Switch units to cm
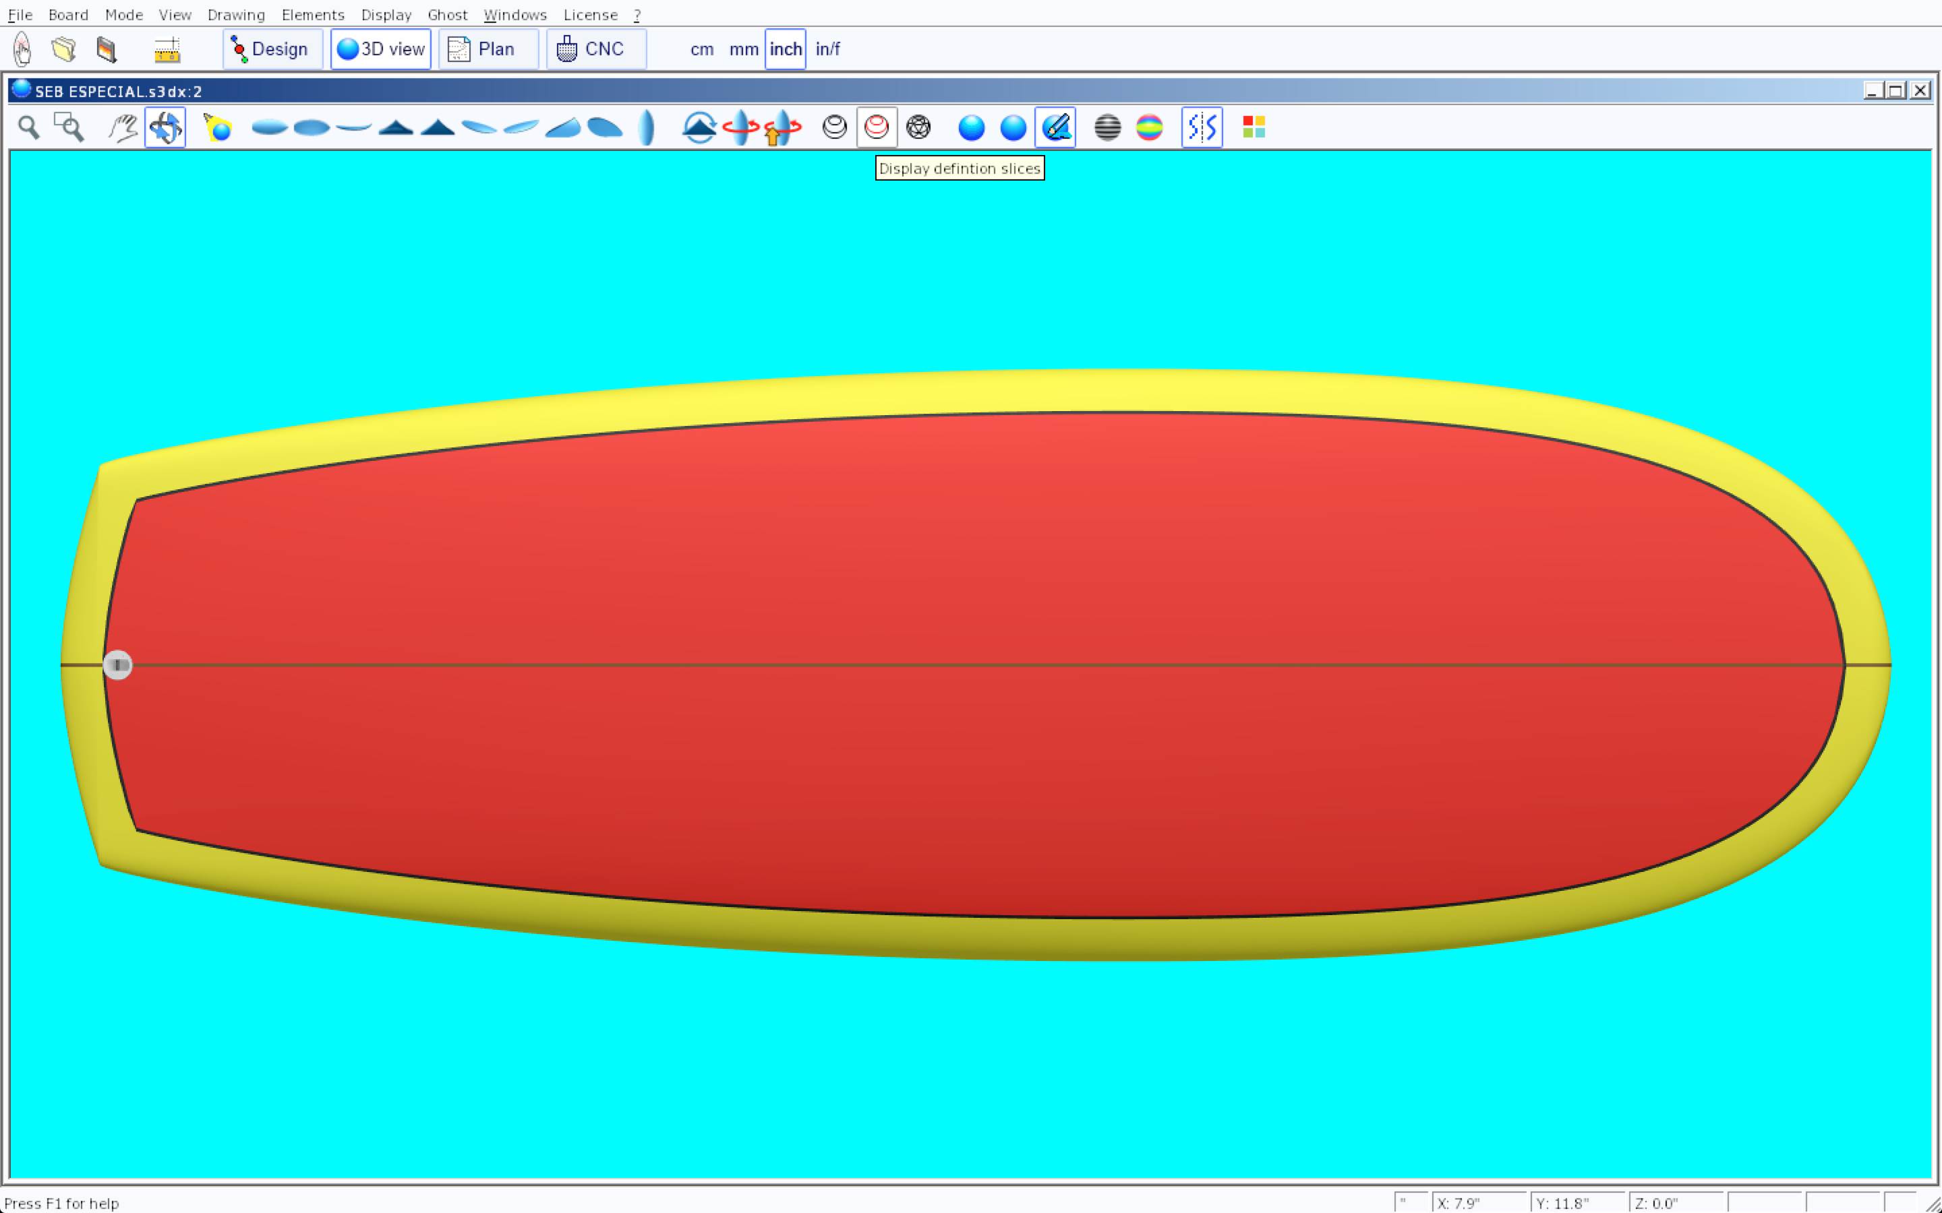1942x1213 pixels. tap(701, 49)
